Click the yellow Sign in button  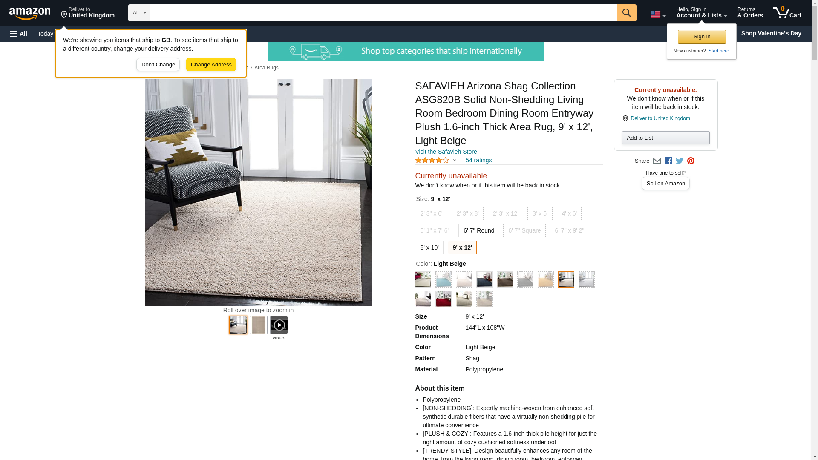coord(702,37)
